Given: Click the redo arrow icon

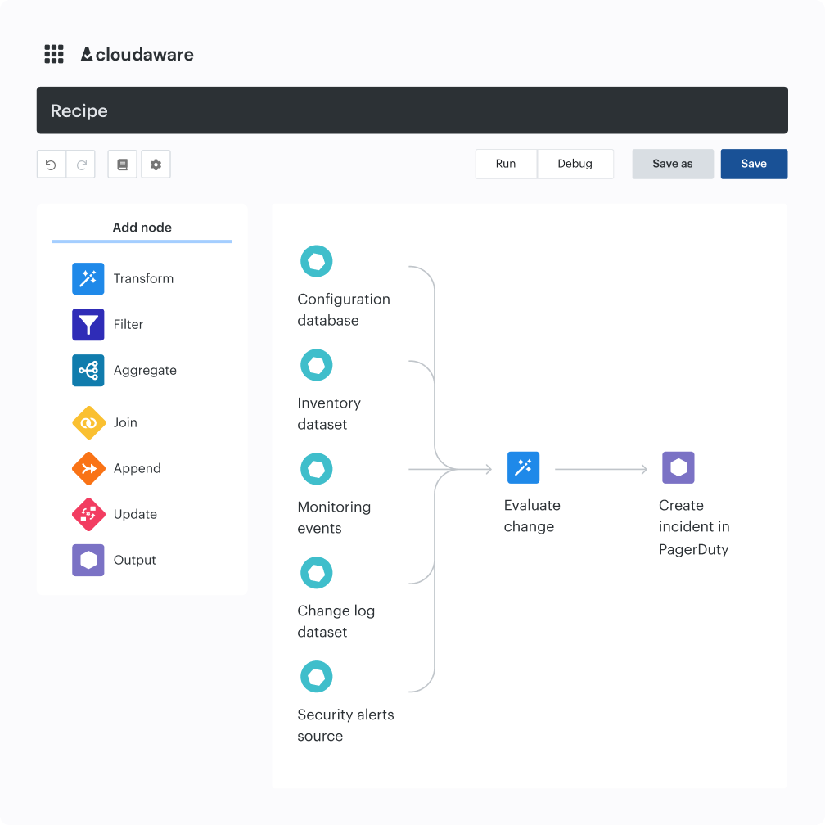Looking at the screenshot, I should (81, 165).
